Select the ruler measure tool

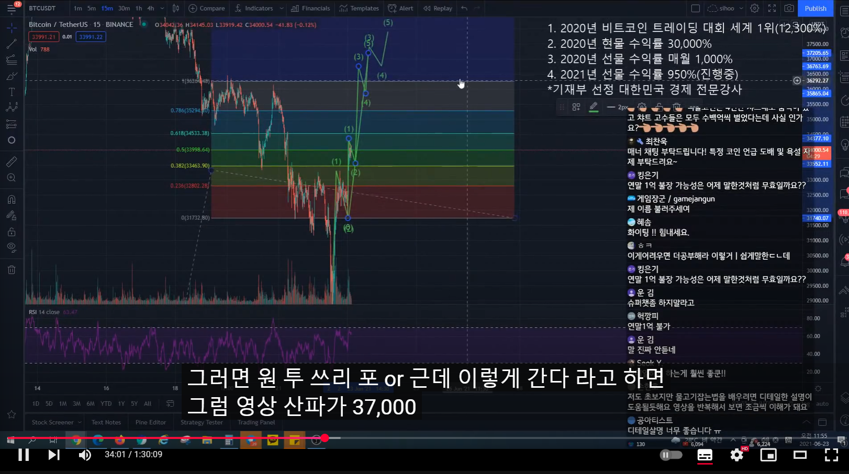[x=12, y=162]
